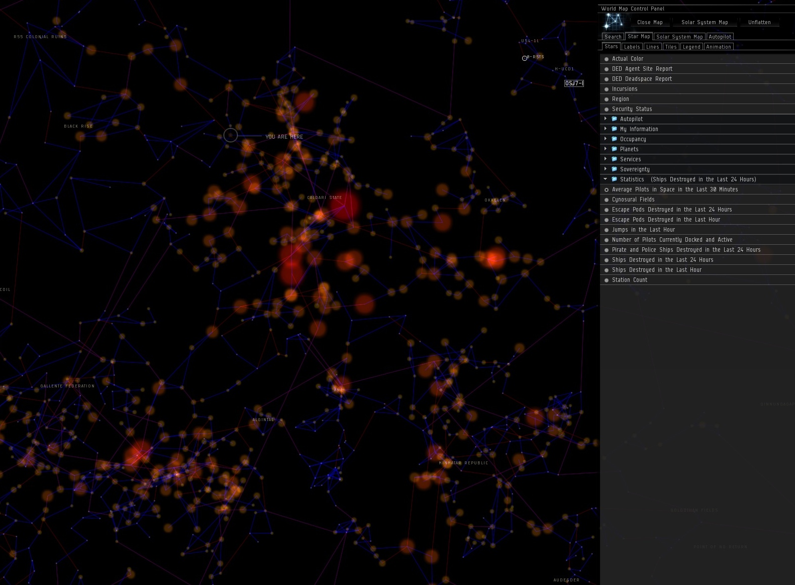This screenshot has width=795, height=585.
Task: Select Cynosural Fields statistic
Action: pos(698,200)
